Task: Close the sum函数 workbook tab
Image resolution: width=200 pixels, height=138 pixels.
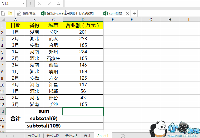Action: 127,13
